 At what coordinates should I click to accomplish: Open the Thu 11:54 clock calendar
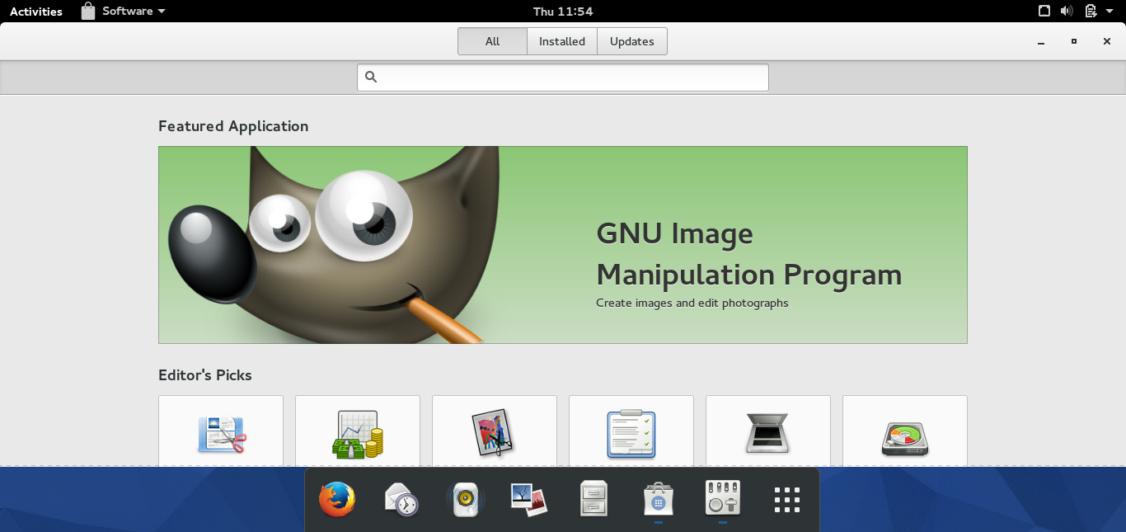[563, 11]
